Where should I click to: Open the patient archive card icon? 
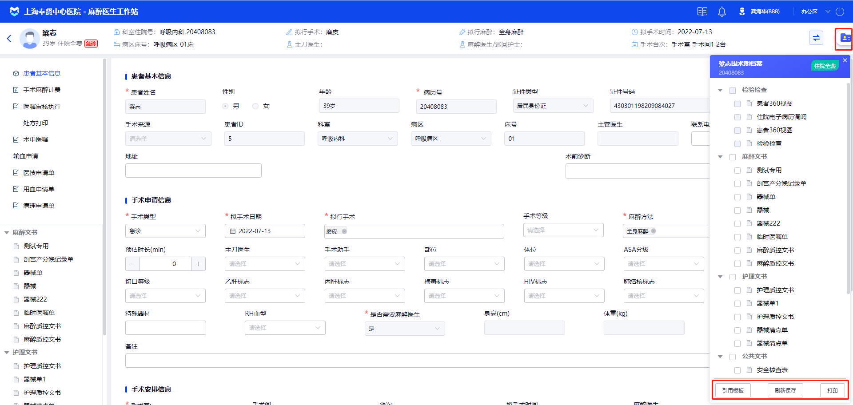pyautogui.click(x=845, y=38)
